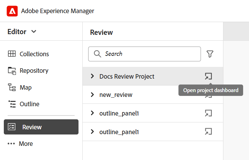Expand the new_review project

[x=92, y=94]
